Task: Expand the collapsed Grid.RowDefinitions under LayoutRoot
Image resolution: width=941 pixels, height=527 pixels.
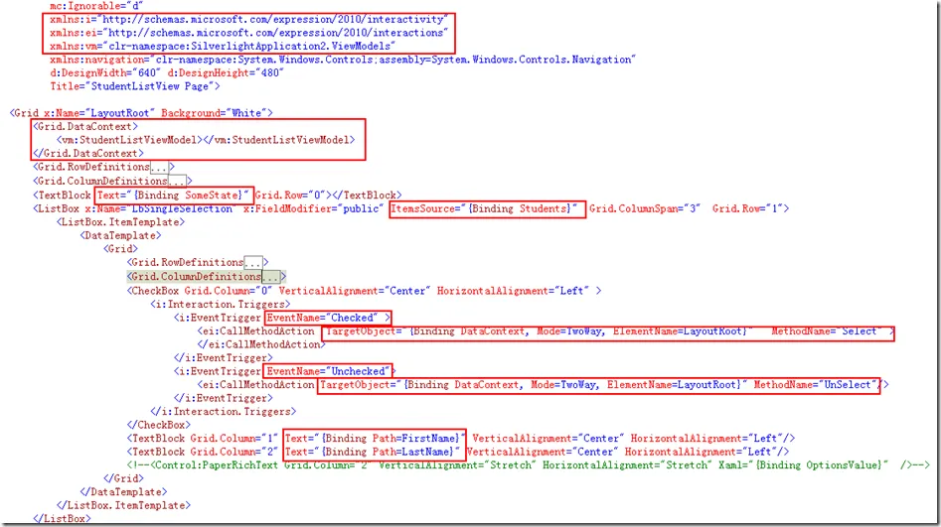Action: [x=158, y=168]
